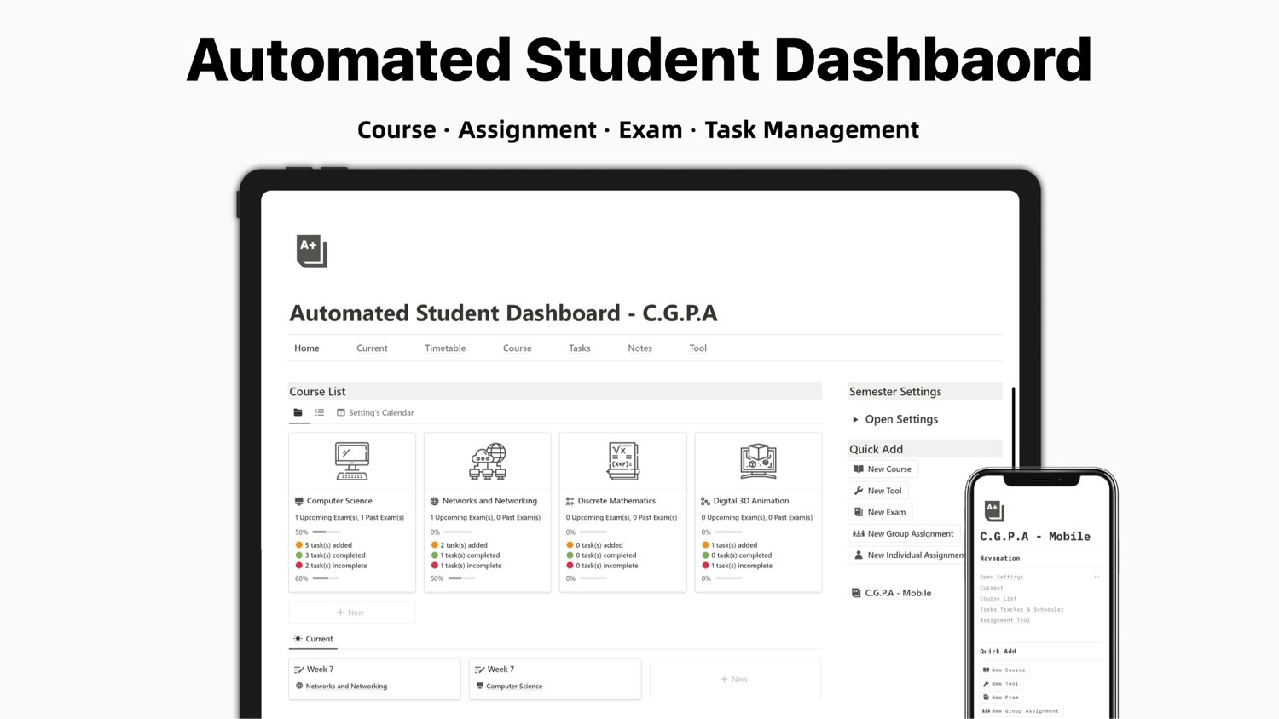Click the A+ dashboard logo icon
The height and width of the screenshot is (719, 1279).
click(310, 250)
